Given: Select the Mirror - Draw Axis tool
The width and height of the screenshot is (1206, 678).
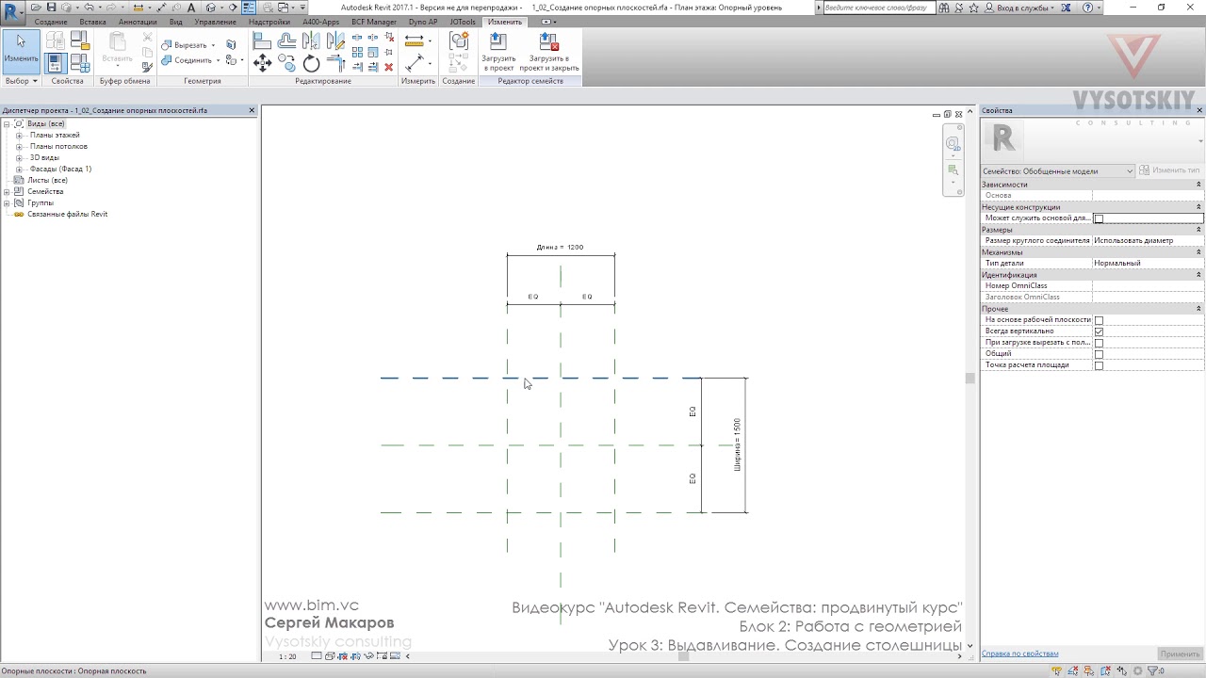Looking at the screenshot, I should click(335, 41).
